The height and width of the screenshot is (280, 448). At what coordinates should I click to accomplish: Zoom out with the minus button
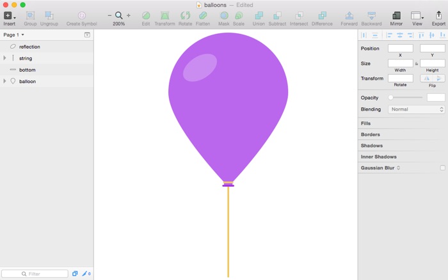[109, 16]
